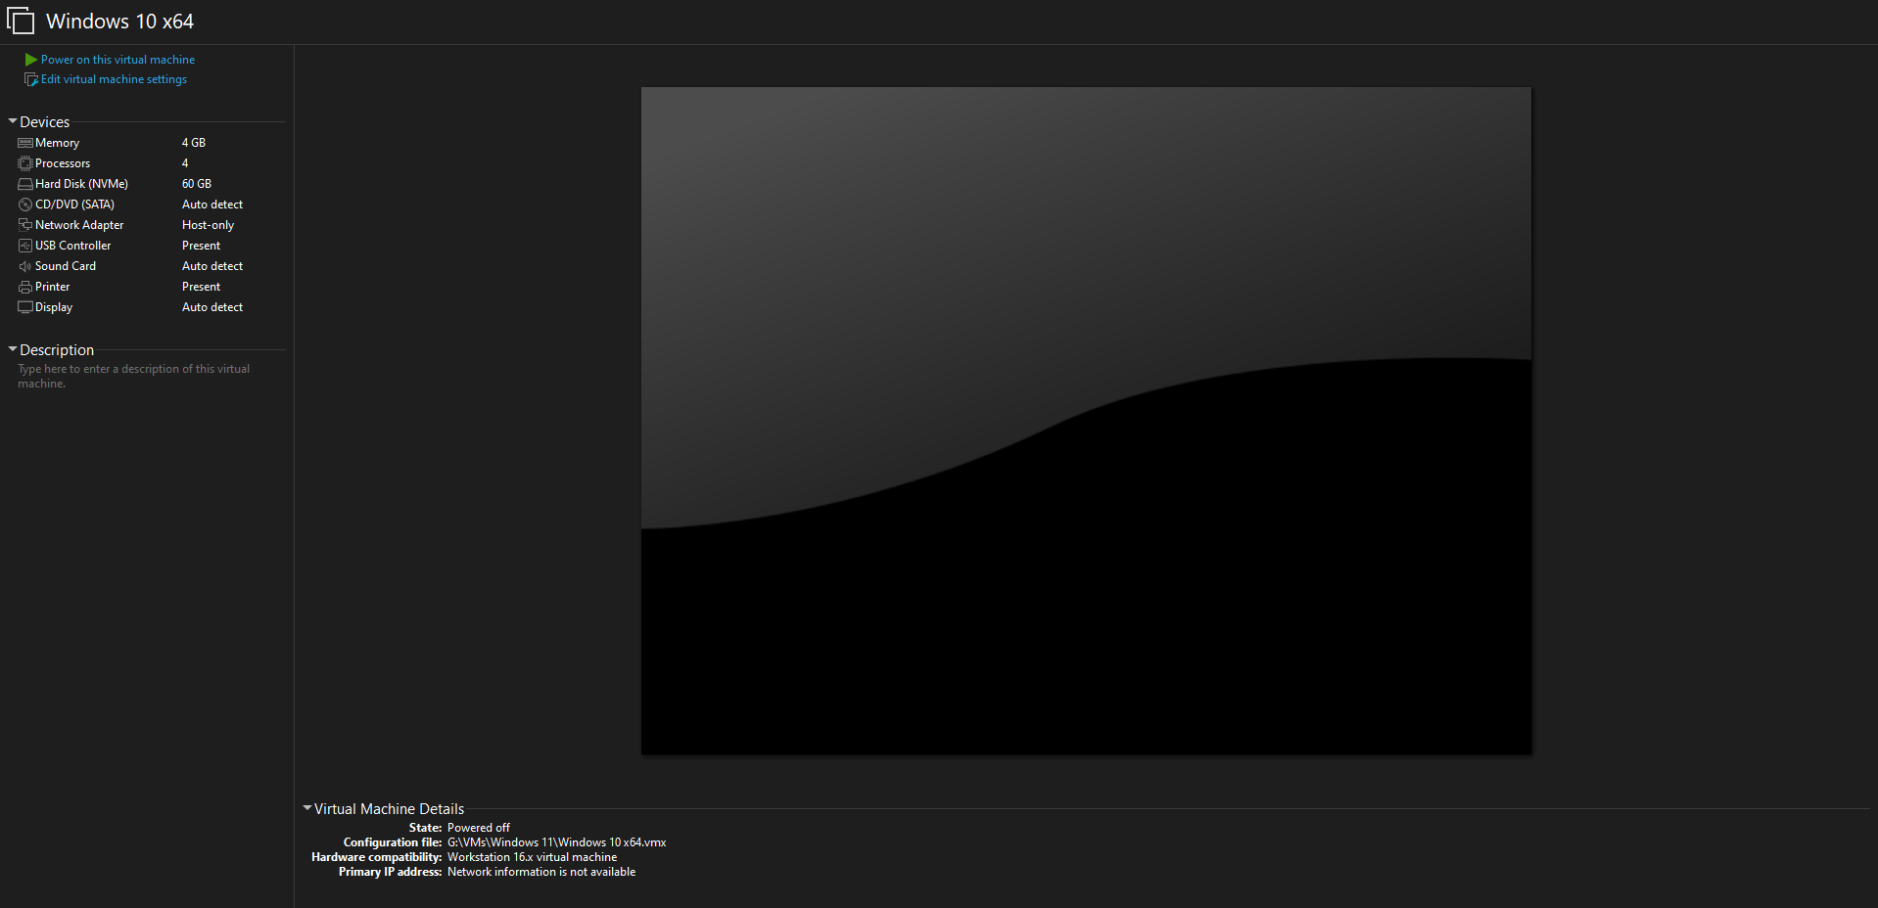Select the USB Controller row

coord(151,246)
